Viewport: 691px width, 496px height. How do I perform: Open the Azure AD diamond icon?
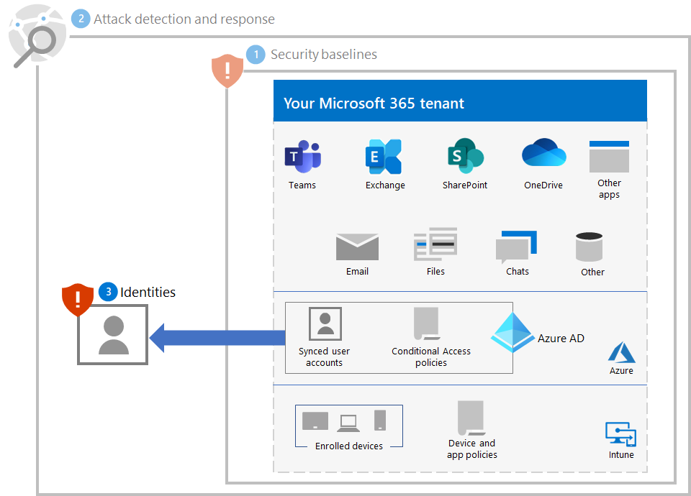[x=513, y=335]
